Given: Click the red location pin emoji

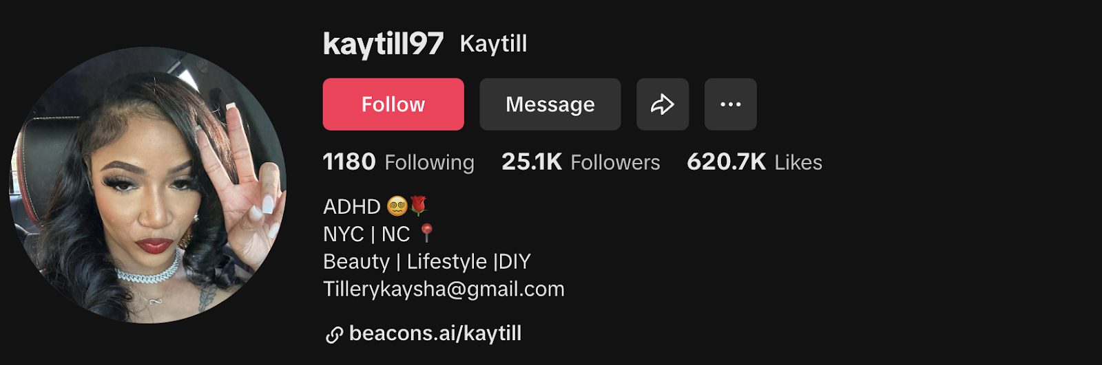Looking at the screenshot, I should click(427, 233).
